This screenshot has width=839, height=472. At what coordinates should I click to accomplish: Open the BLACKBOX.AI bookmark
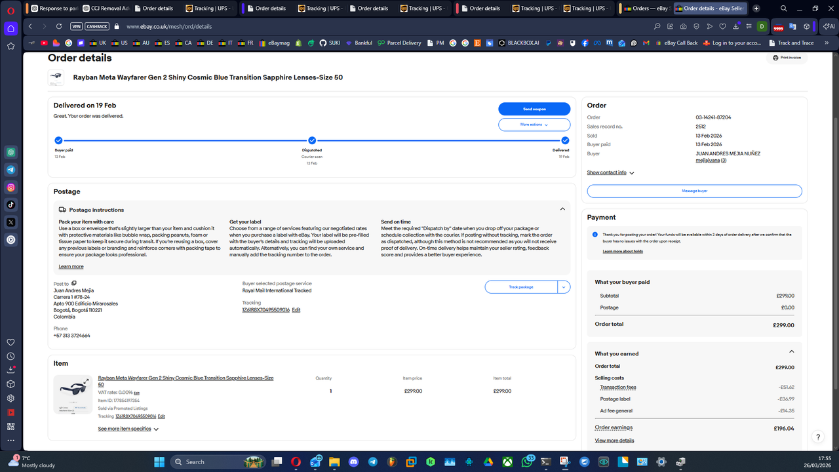[518, 43]
